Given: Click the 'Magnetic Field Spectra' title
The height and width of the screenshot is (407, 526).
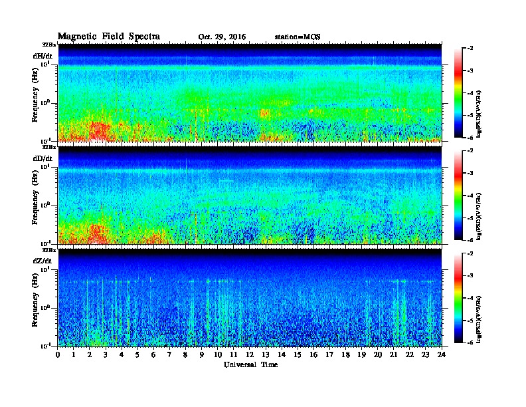Looking at the screenshot, I should click(109, 37).
